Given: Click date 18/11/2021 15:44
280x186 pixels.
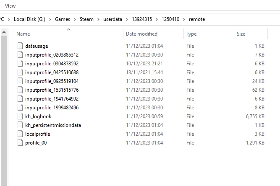Looking at the screenshot, I should coord(144,72).
